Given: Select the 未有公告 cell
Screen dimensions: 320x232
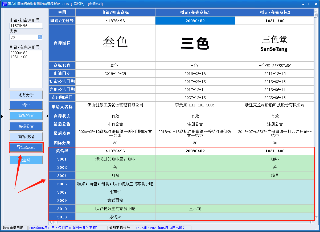Looking at the screenshot, I should coord(115,124).
